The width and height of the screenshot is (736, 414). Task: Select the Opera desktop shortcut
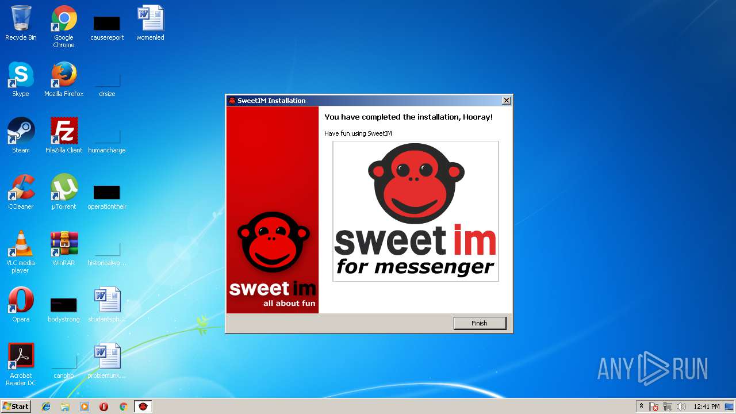click(x=21, y=305)
